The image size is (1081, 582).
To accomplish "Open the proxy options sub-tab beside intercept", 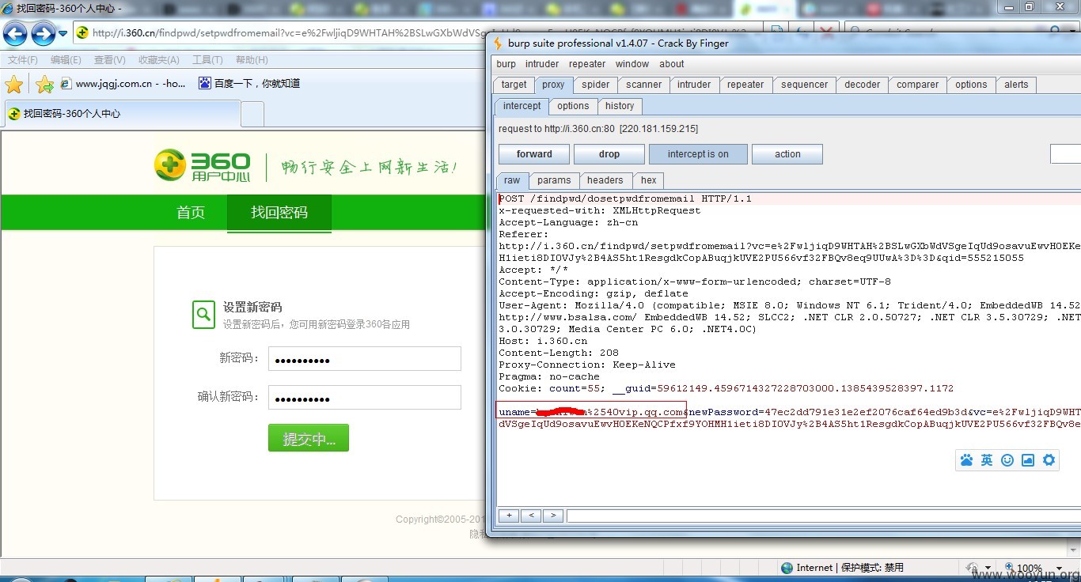I will [x=573, y=106].
